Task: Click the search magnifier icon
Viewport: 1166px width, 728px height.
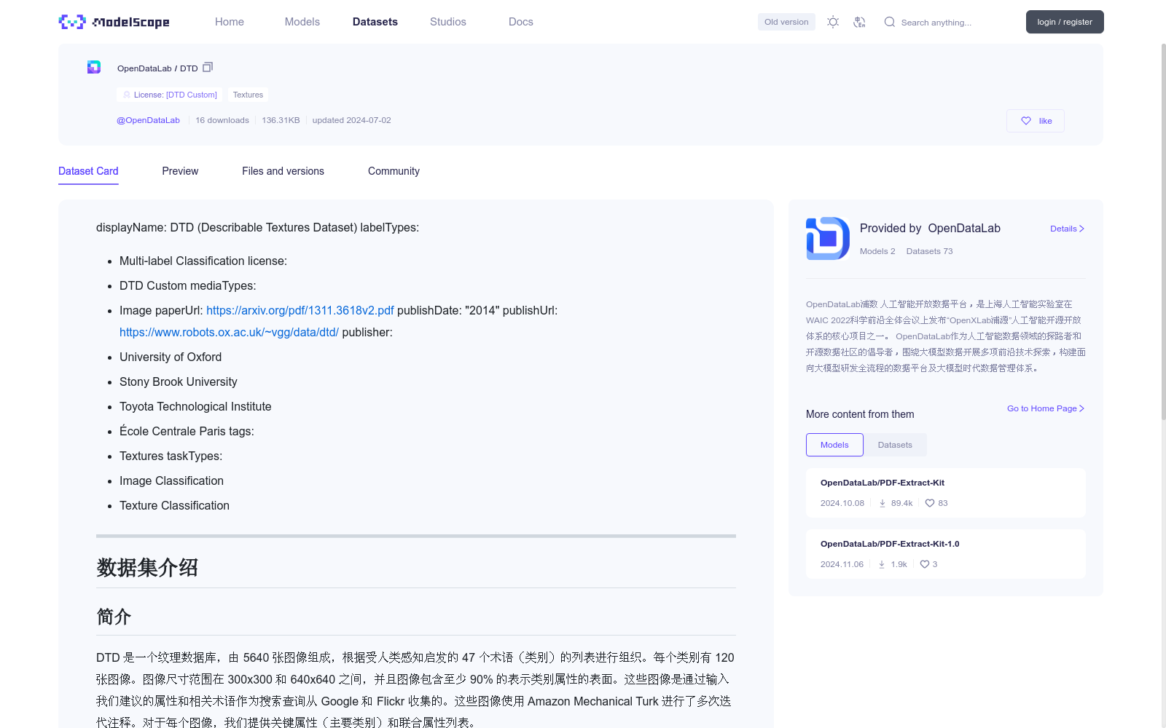Action: click(890, 22)
